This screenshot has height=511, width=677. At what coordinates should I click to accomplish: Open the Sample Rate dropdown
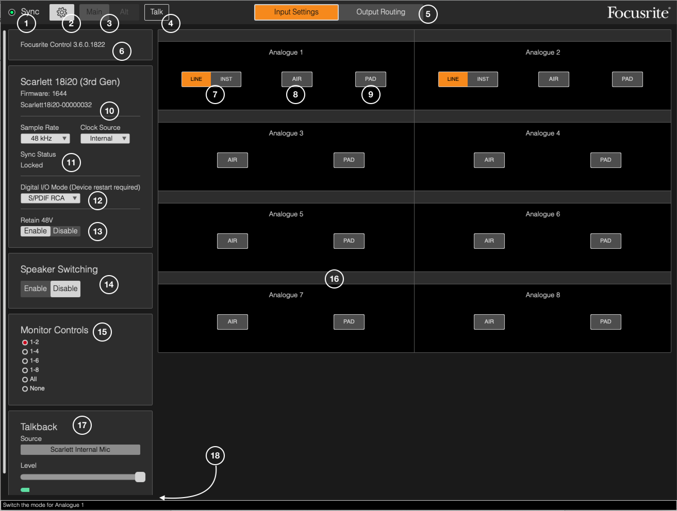[x=45, y=139]
